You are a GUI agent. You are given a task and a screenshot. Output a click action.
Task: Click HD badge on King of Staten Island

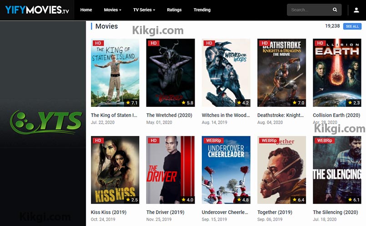coord(98,43)
